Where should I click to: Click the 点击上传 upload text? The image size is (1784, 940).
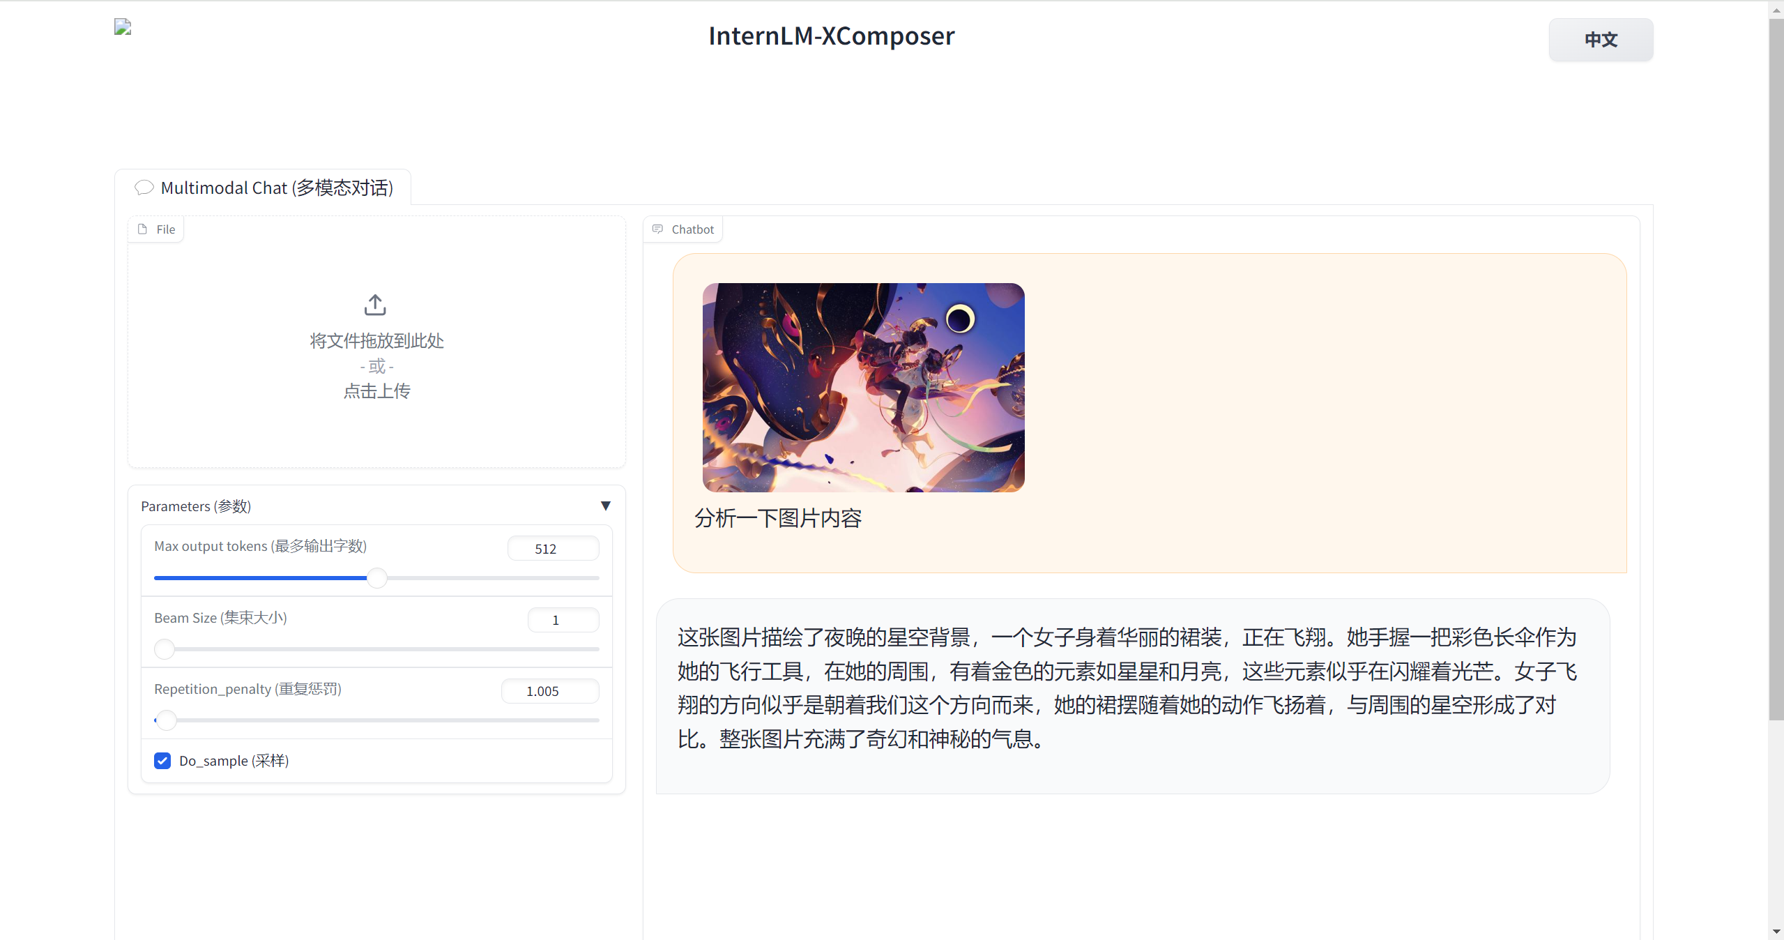[376, 391]
